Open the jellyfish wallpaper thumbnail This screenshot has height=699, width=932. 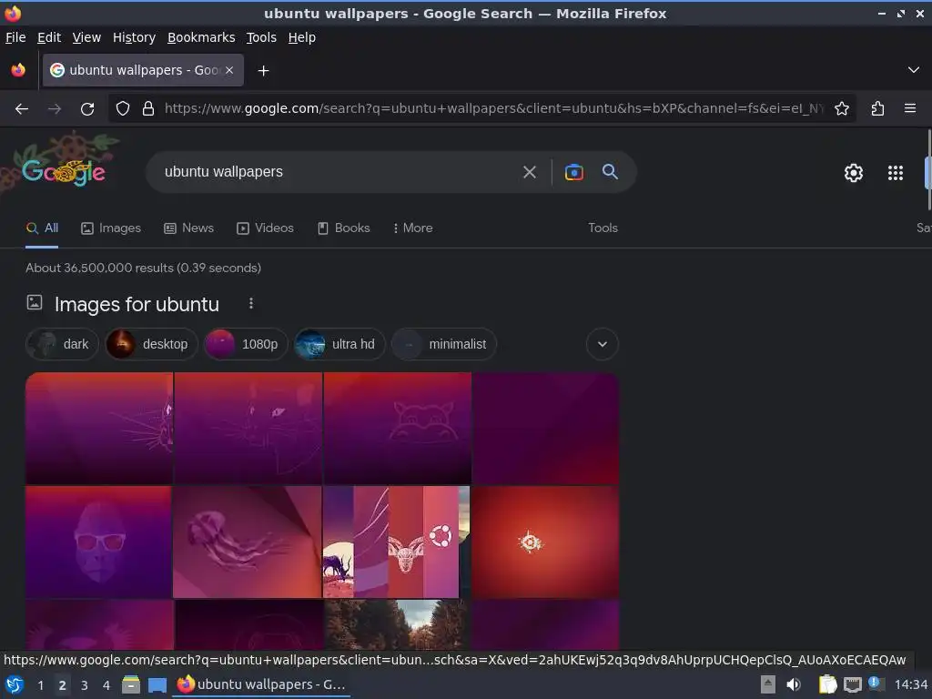click(248, 542)
